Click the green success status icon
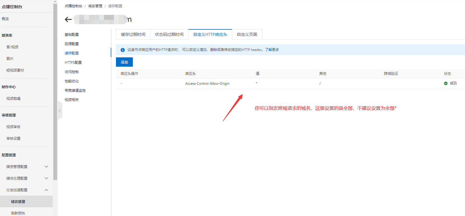Image resolution: width=465 pixels, height=216 pixels. coord(446,83)
